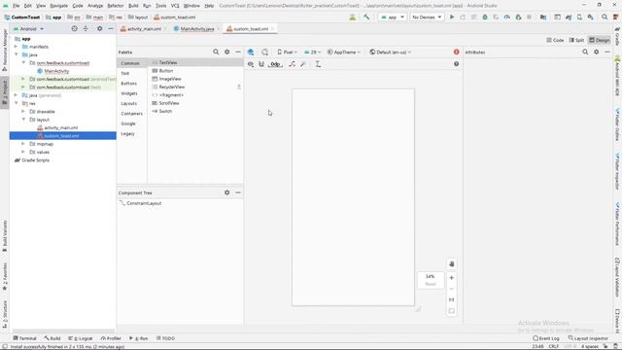Open Palette settings gear

pyautogui.click(x=226, y=52)
